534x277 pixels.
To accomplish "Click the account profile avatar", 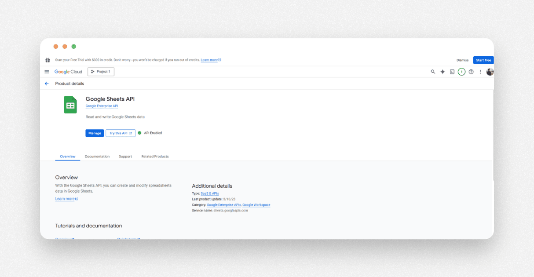I will pyautogui.click(x=490, y=72).
